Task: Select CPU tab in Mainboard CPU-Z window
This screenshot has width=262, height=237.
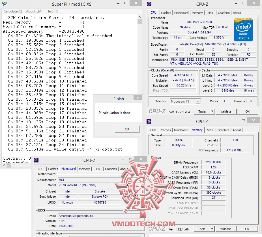Action: [x=40, y=169]
